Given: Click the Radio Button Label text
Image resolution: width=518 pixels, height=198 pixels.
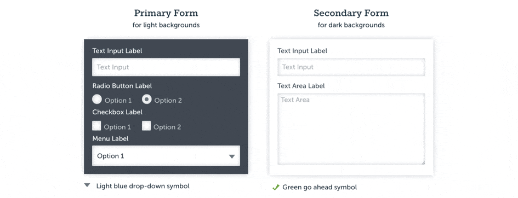Looking at the screenshot, I should click(x=122, y=86).
